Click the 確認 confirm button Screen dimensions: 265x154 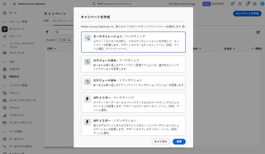coord(179,142)
